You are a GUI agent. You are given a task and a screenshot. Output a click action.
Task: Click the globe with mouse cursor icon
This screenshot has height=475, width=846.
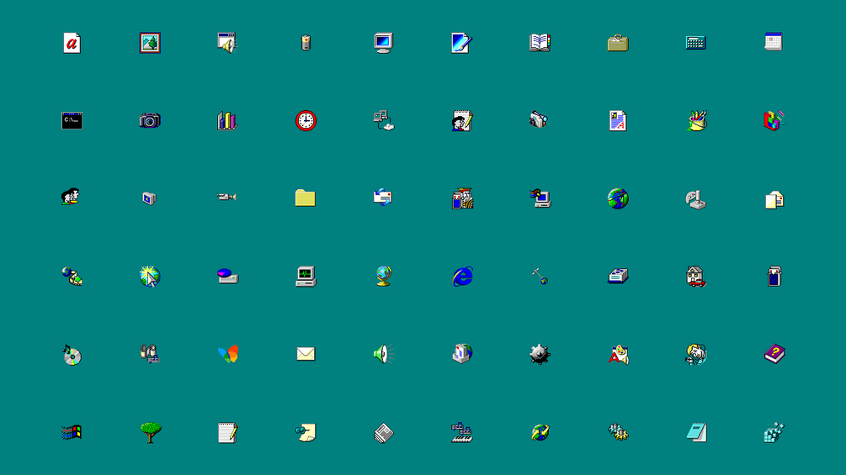point(150,277)
